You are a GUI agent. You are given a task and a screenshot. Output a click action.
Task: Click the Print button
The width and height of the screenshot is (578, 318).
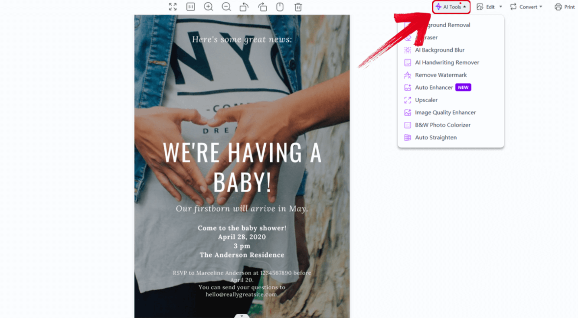[565, 6]
